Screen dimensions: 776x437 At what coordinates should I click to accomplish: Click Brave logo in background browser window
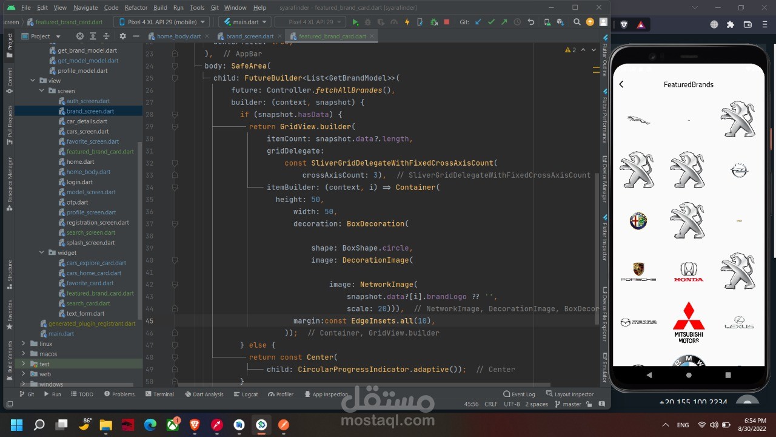coord(624,24)
